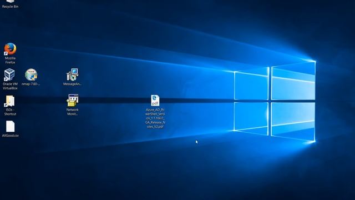Select the MessageAn... installer icon
The width and height of the screenshot is (355, 200).
73,74
